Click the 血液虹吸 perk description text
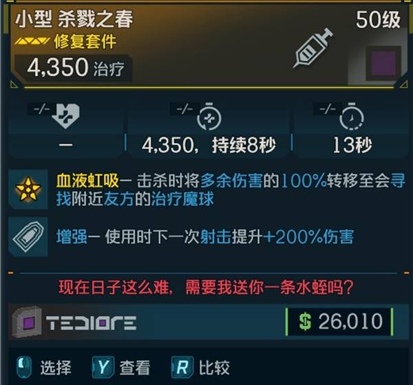Screen dimensions: 413x385 [231, 190]
